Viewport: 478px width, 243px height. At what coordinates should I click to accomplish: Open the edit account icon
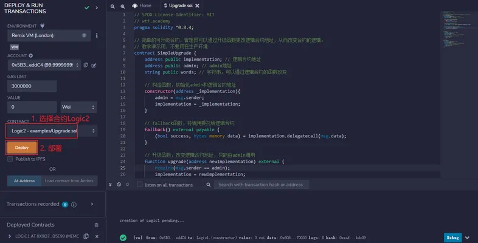94,65
